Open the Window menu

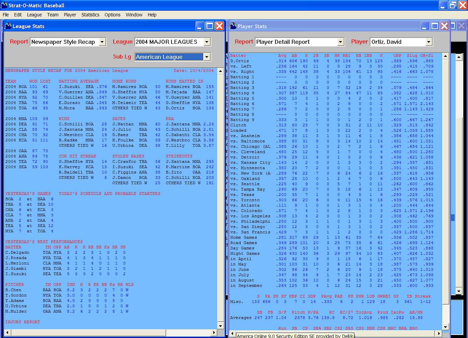[x=134, y=15]
